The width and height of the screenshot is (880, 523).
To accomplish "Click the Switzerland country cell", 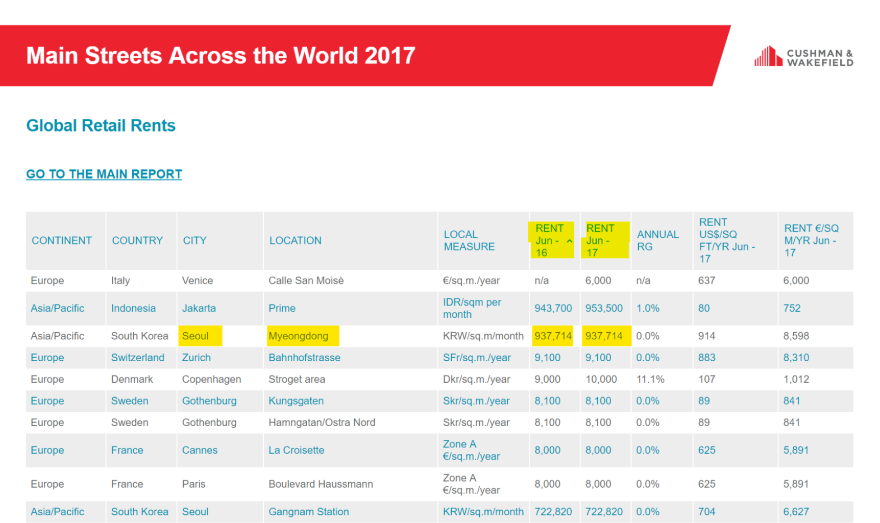I will (x=138, y=358).
